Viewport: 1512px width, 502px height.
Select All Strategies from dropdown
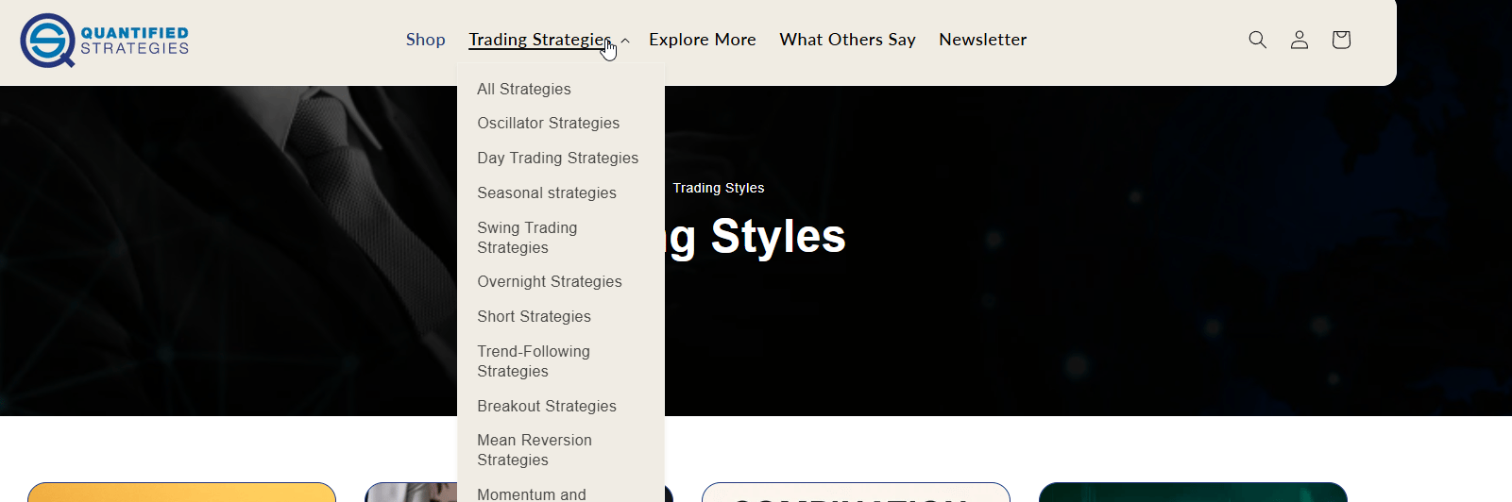pos(524,89)
